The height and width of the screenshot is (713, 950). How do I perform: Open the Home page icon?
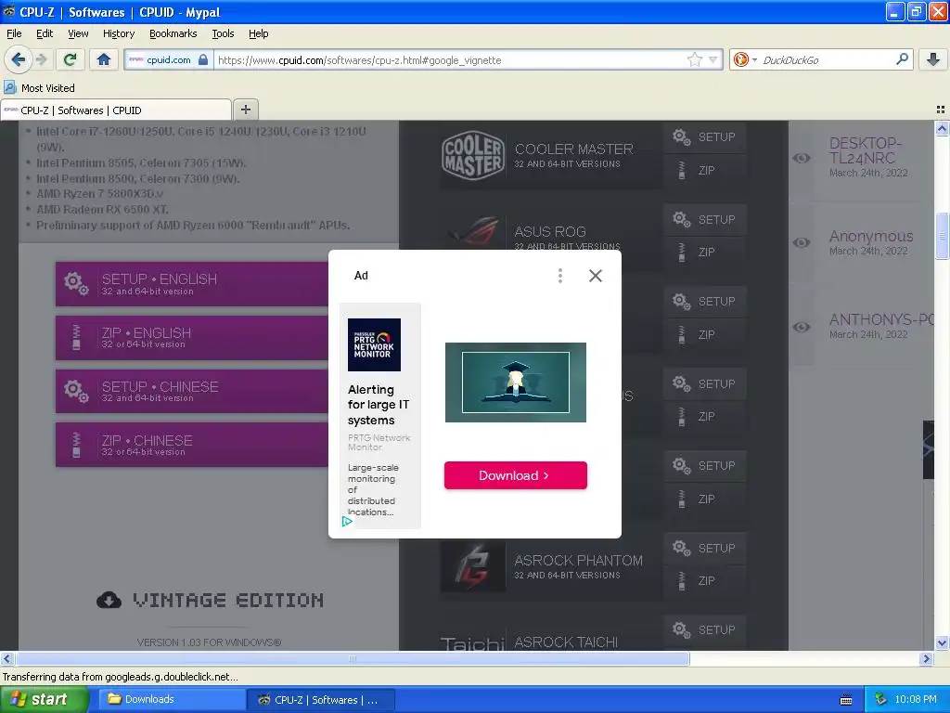click(104, 59)
